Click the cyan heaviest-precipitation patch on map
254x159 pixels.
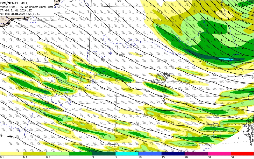pyautogui.click(x=227, y=59)
